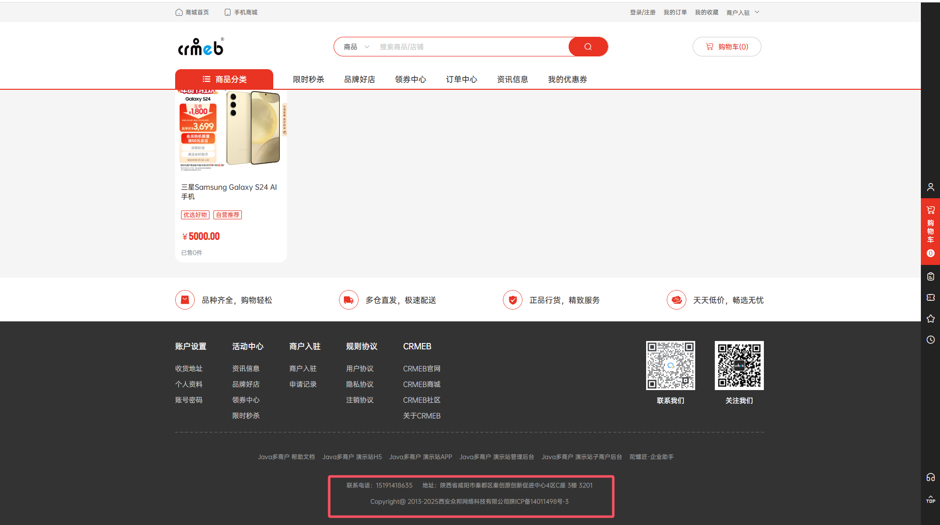Switch to the 领券中心 nav tab
This screenshot has height=525, width=940.
coord(410,79)
